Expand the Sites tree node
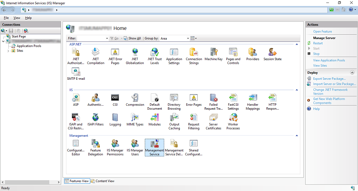The width and height of the screenshot is (358, 191). point(8,51)
